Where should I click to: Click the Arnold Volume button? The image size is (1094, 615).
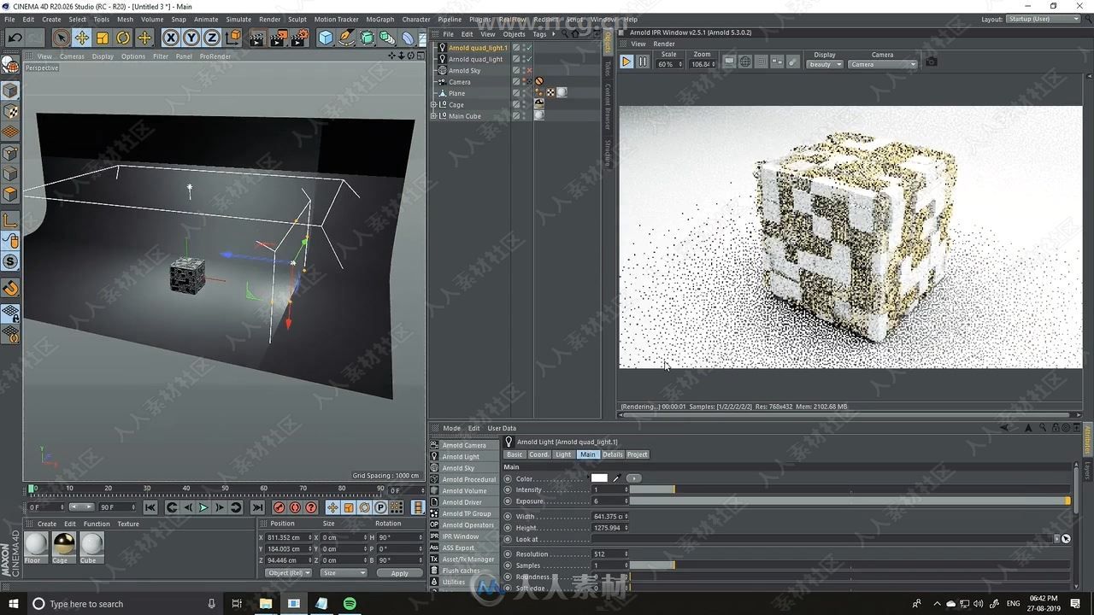pos(464,491)
